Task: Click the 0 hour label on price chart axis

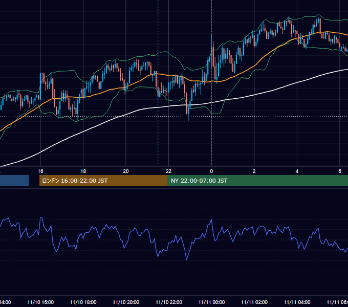Action: click(211, 171)
